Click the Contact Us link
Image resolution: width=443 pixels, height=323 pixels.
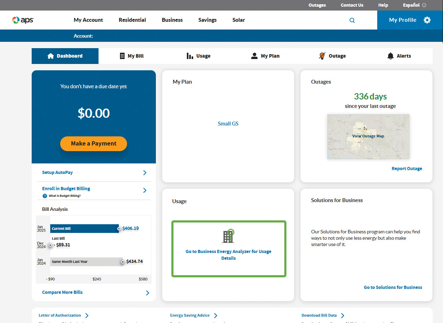pyautogui.click(x=352, y=5)
